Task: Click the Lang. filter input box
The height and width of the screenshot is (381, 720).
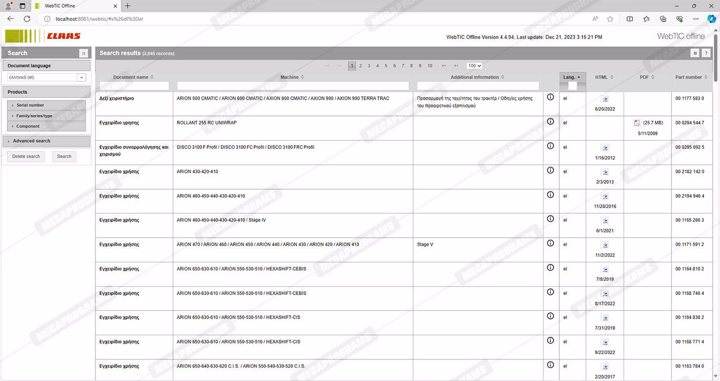Action: point(572,86)
